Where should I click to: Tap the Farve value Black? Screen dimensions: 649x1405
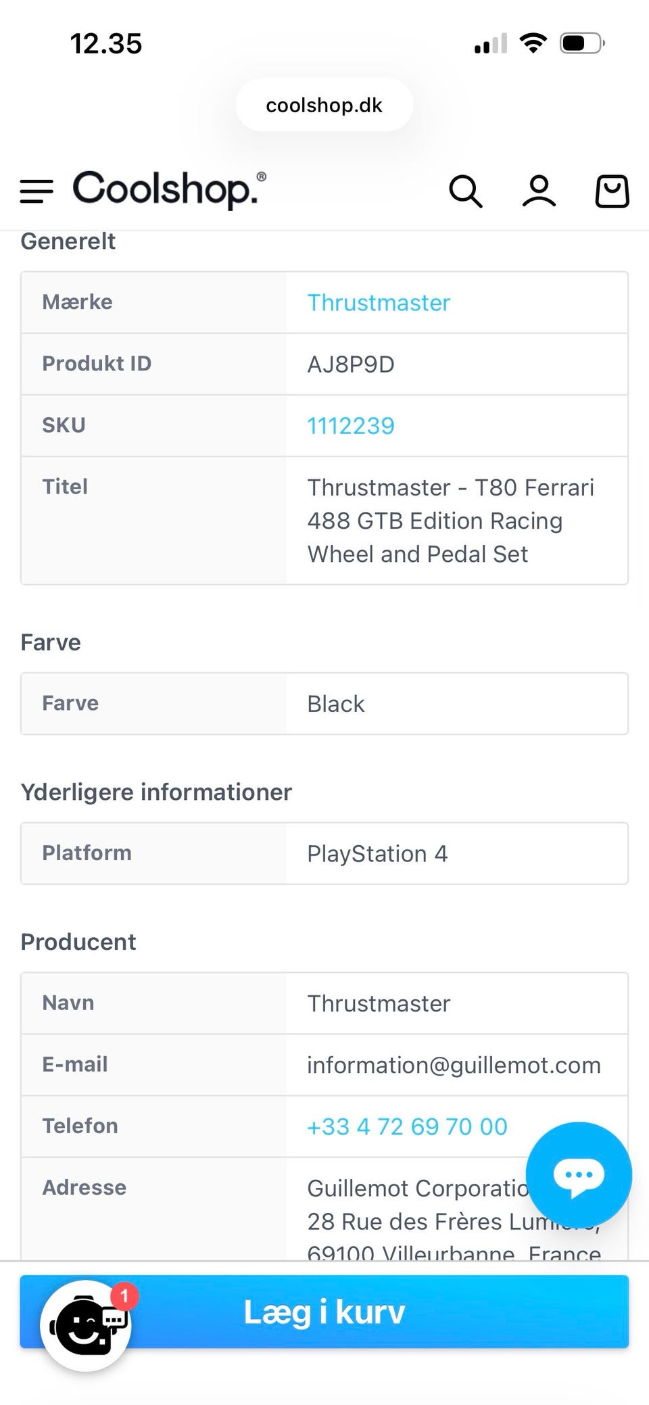[x=336, y=704]
